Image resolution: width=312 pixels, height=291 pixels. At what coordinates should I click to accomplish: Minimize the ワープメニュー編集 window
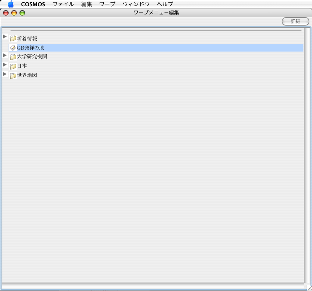(x=14, y=13)
